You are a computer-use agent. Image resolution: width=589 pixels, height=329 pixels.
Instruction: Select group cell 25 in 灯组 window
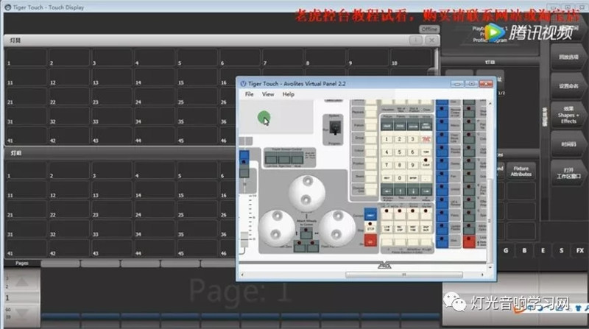coord(197,209)
